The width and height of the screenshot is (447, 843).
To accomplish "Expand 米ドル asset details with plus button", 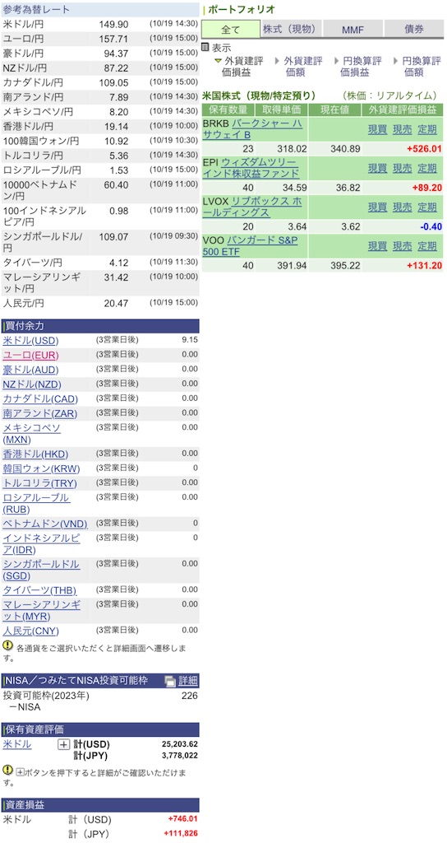I will [63, 744].
